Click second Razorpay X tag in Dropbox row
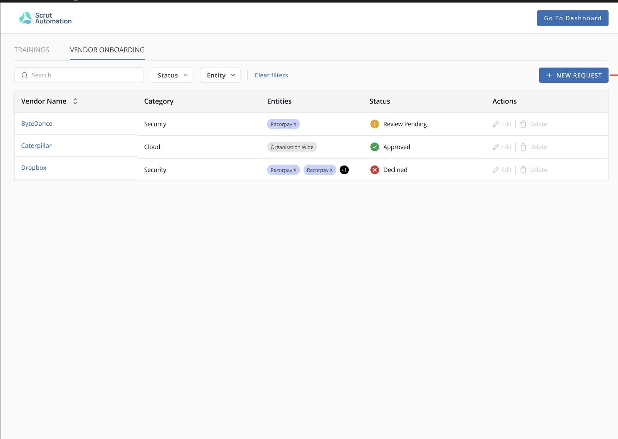Screen dimensions: 618x439 pos(320,170)
